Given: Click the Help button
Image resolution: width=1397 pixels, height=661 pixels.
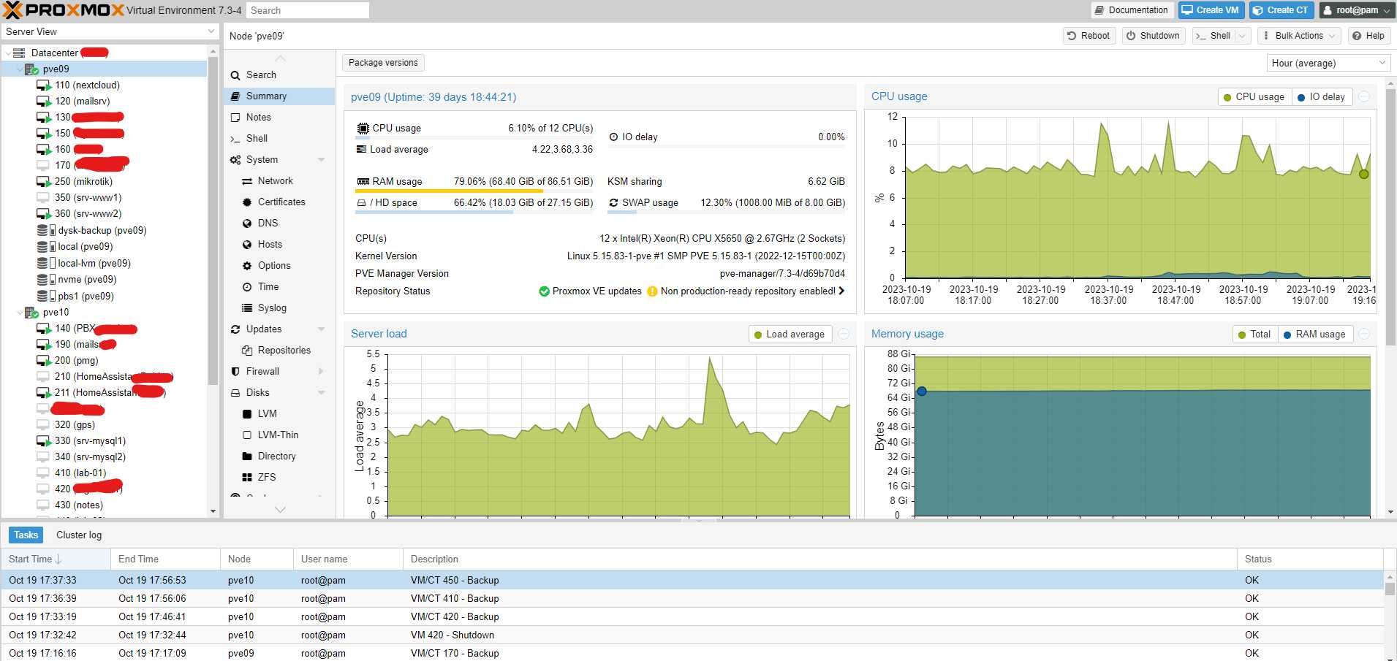Looking at the screenshot, I should [x=1368, y=36].
